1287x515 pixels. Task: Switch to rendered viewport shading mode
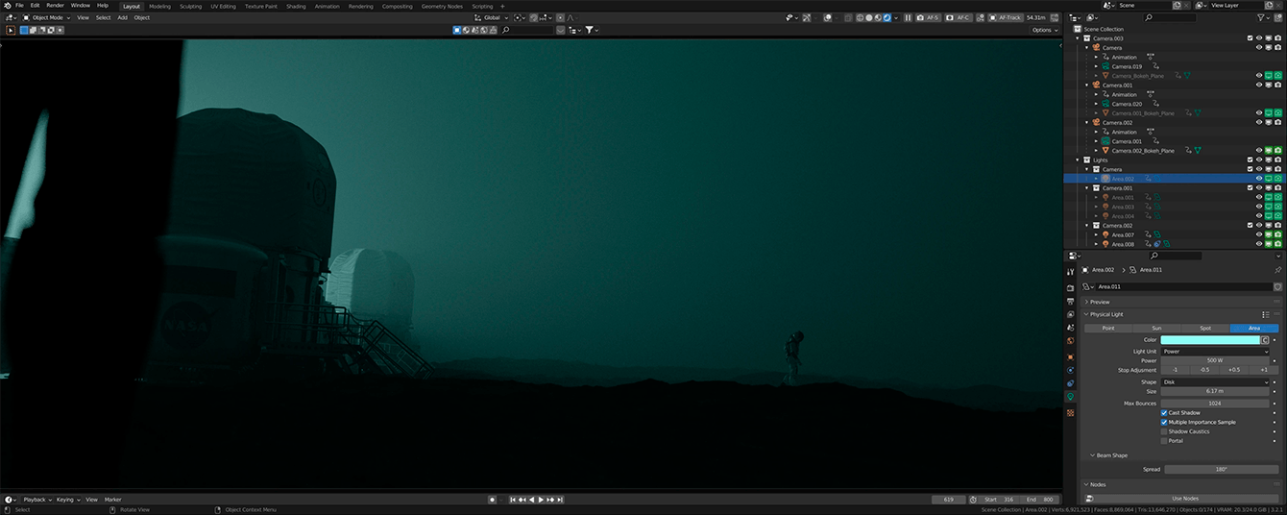tap(886, 17)
